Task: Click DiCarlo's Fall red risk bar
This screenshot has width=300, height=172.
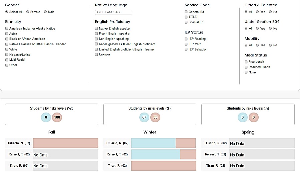Action: click(65, 143)
